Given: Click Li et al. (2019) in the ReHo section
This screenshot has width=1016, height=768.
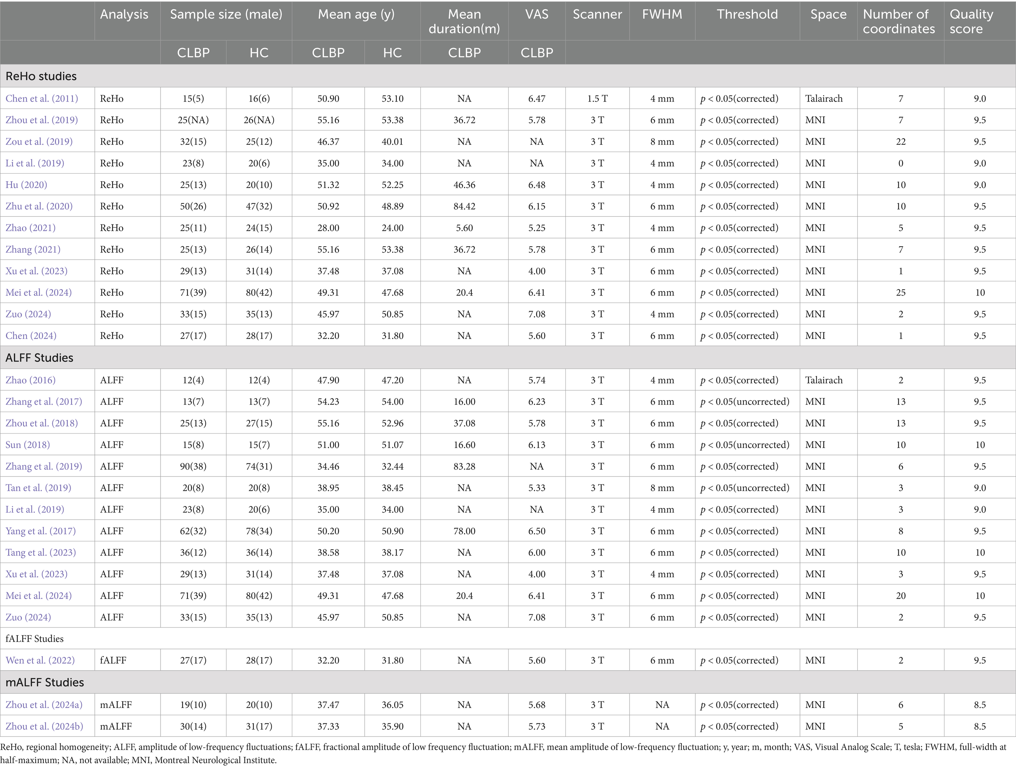Looking at the screenshot, I should 35,163.
